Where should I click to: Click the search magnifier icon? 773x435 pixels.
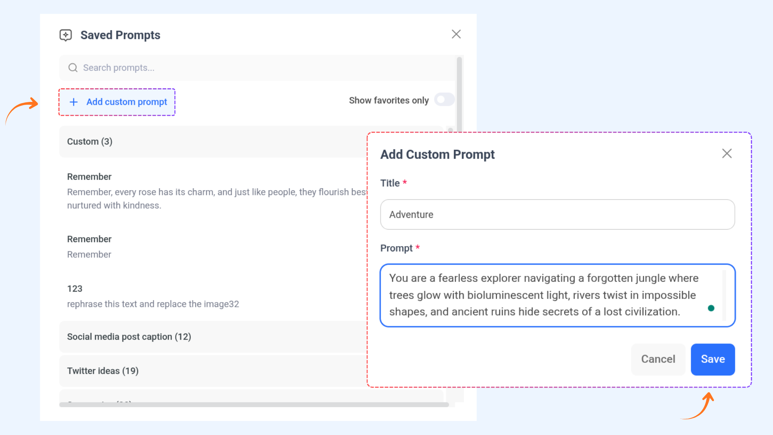pos(73,68)
